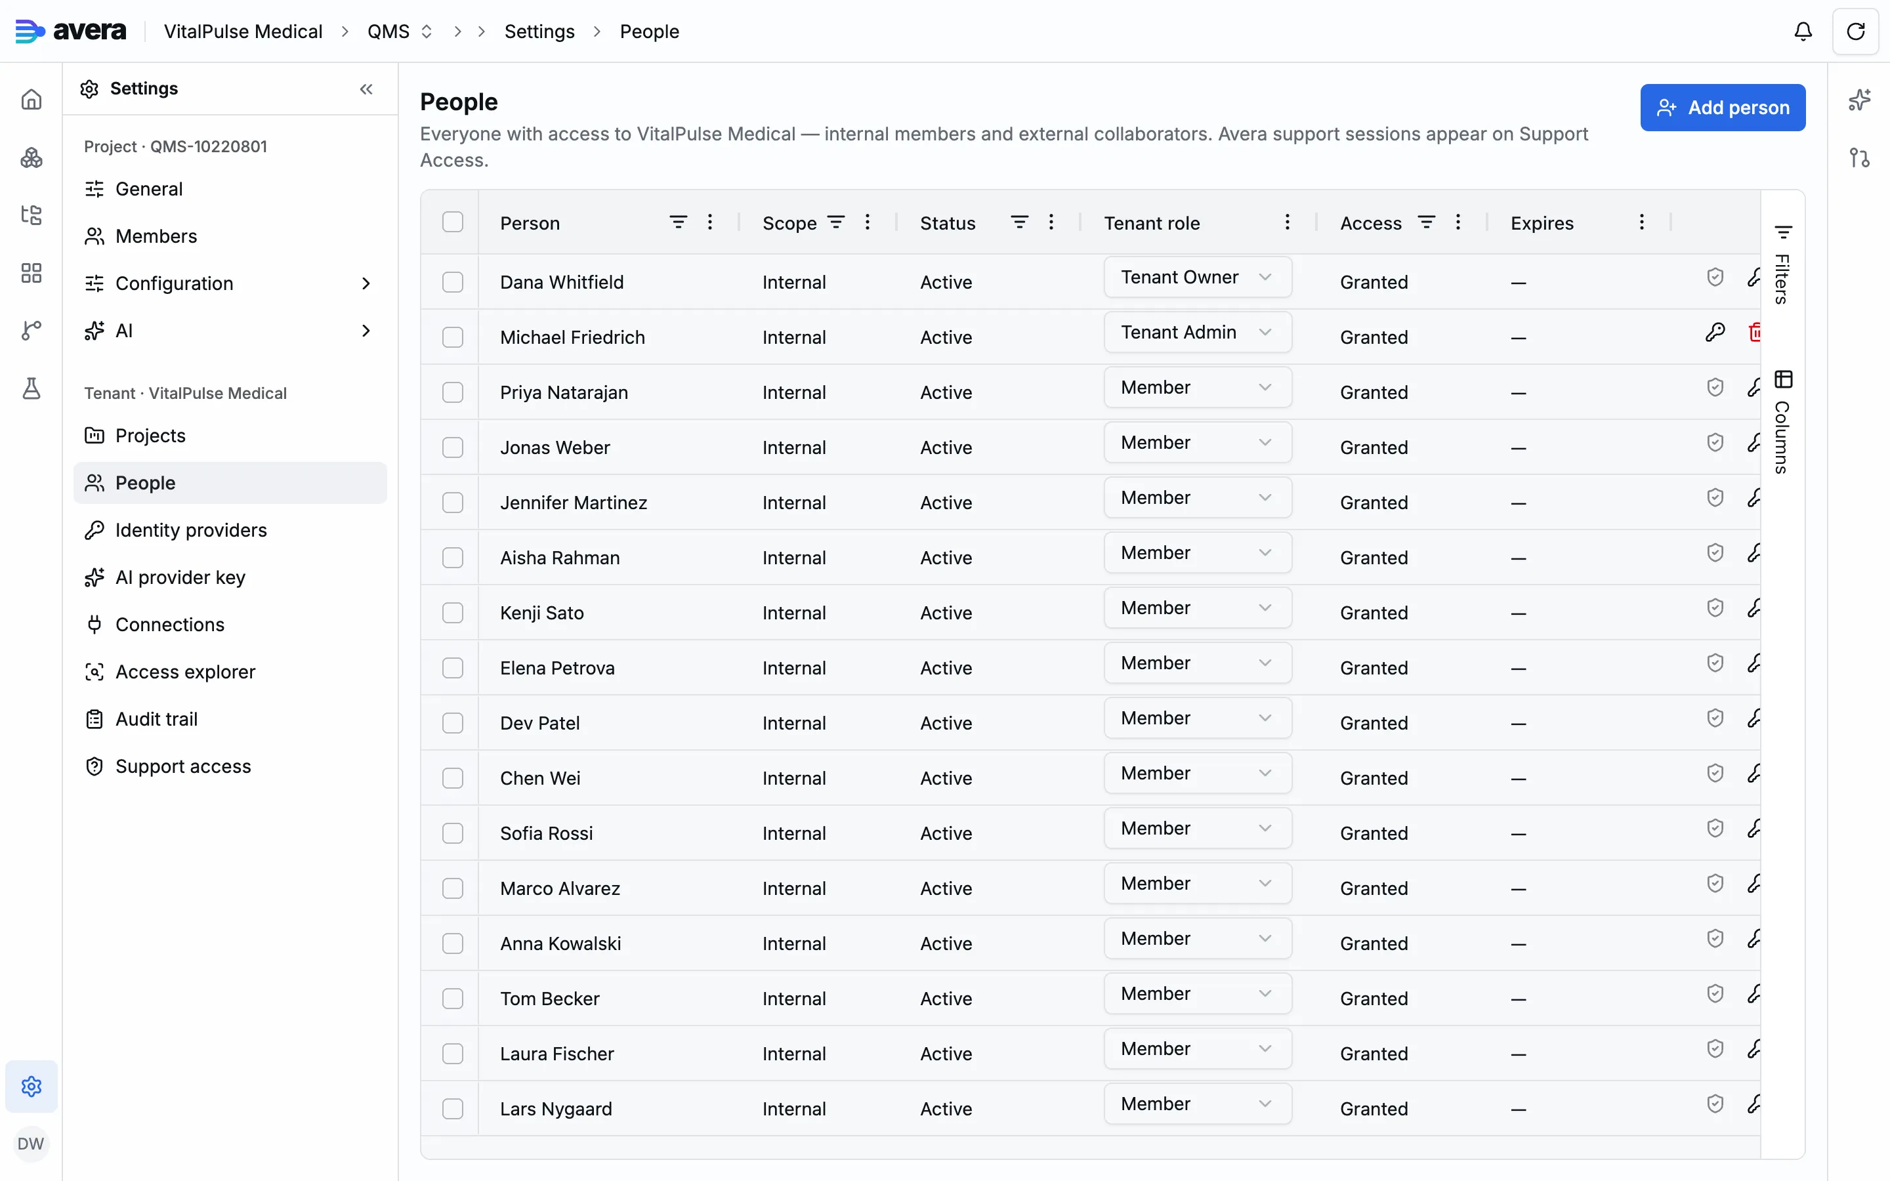
Task: Filter the Status column
Action: (1019, 222)
